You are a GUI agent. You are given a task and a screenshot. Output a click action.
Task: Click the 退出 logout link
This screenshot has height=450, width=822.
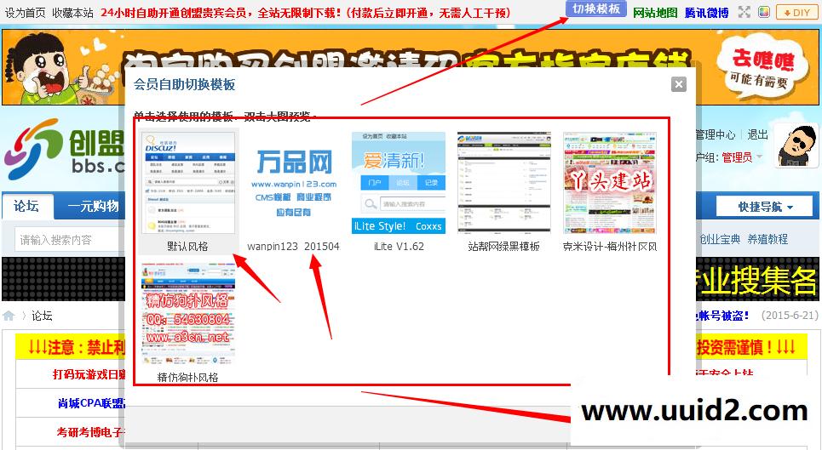point(757,134)
